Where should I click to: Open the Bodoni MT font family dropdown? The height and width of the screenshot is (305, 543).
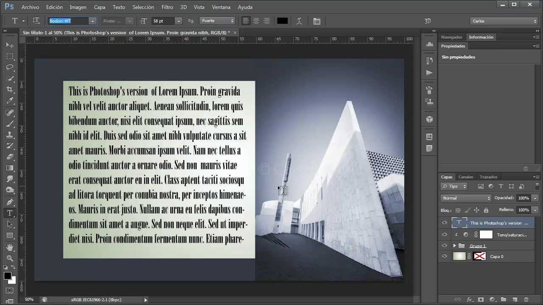coord(92,21)
